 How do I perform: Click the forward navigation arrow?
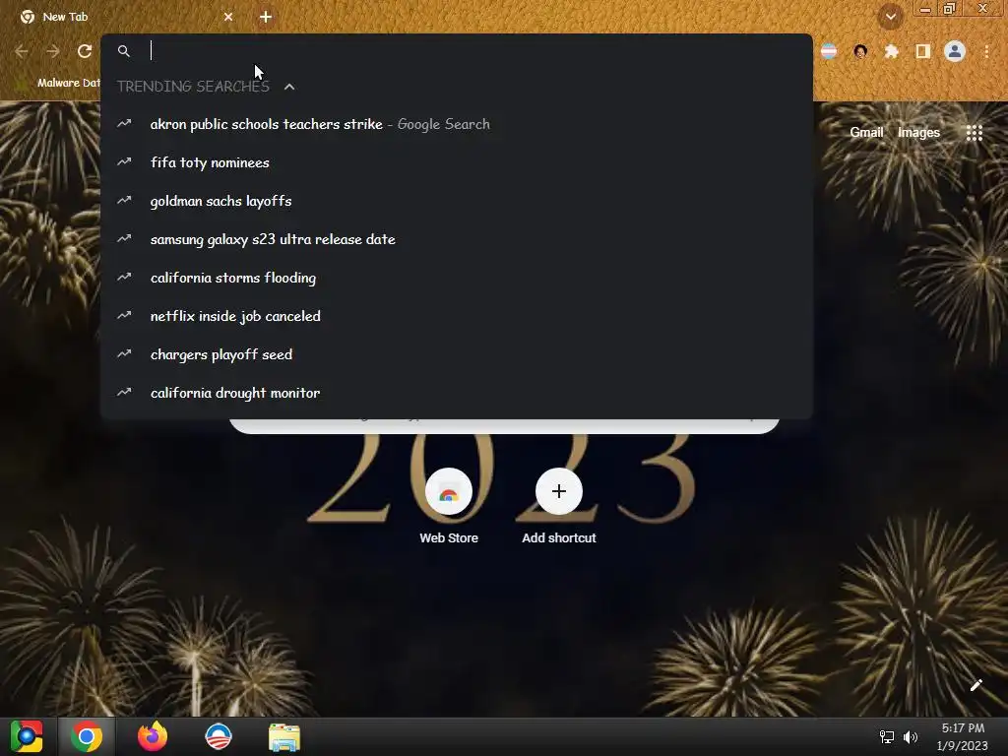point(53,51)
